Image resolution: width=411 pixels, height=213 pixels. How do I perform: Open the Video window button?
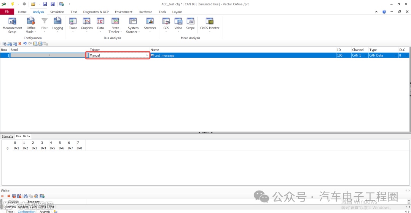click(x=178, y=25)
